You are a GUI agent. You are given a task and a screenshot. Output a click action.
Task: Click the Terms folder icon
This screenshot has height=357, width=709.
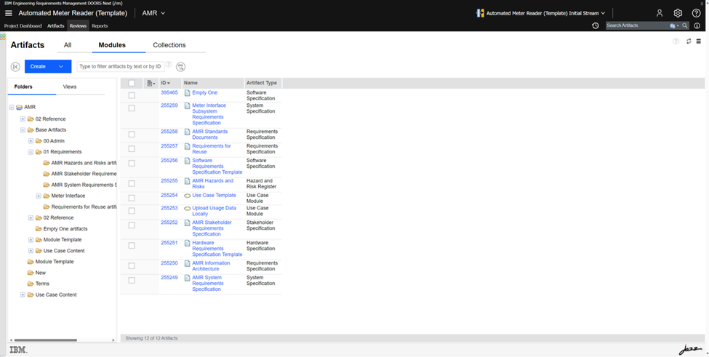click(31, 284)
